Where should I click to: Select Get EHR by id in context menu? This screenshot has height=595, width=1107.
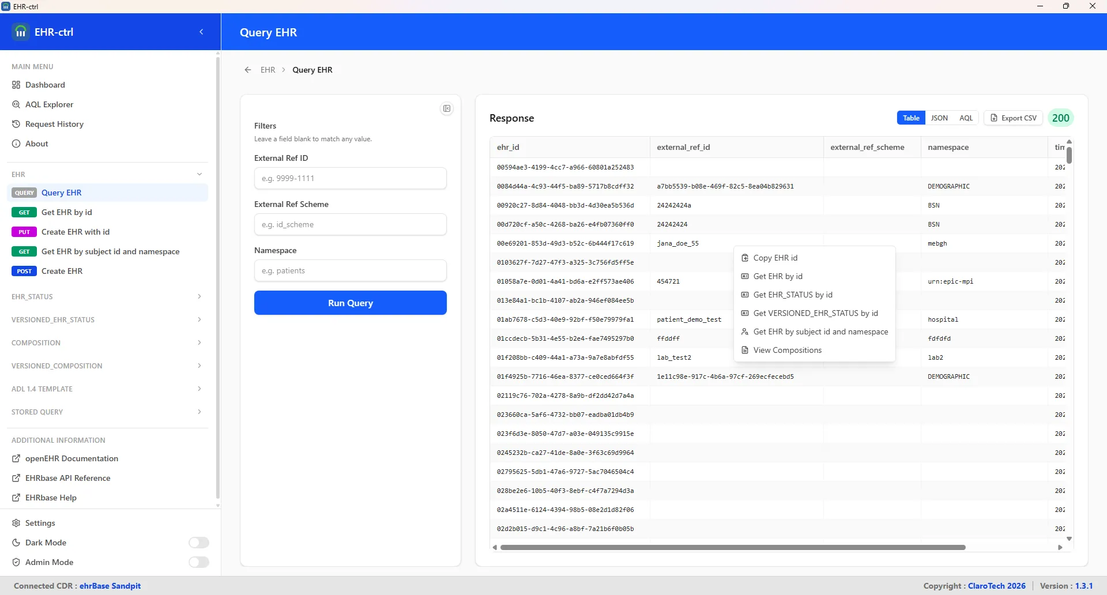click(814, 276)
